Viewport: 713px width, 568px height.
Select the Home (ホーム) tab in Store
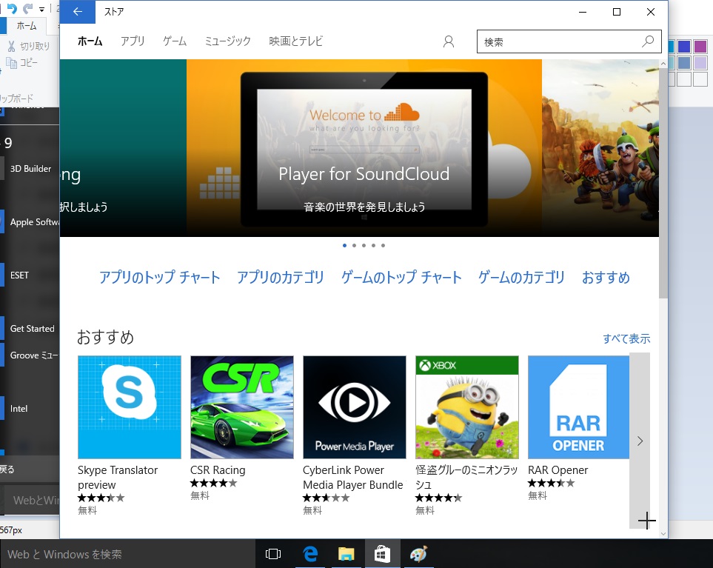coord(90,41)
